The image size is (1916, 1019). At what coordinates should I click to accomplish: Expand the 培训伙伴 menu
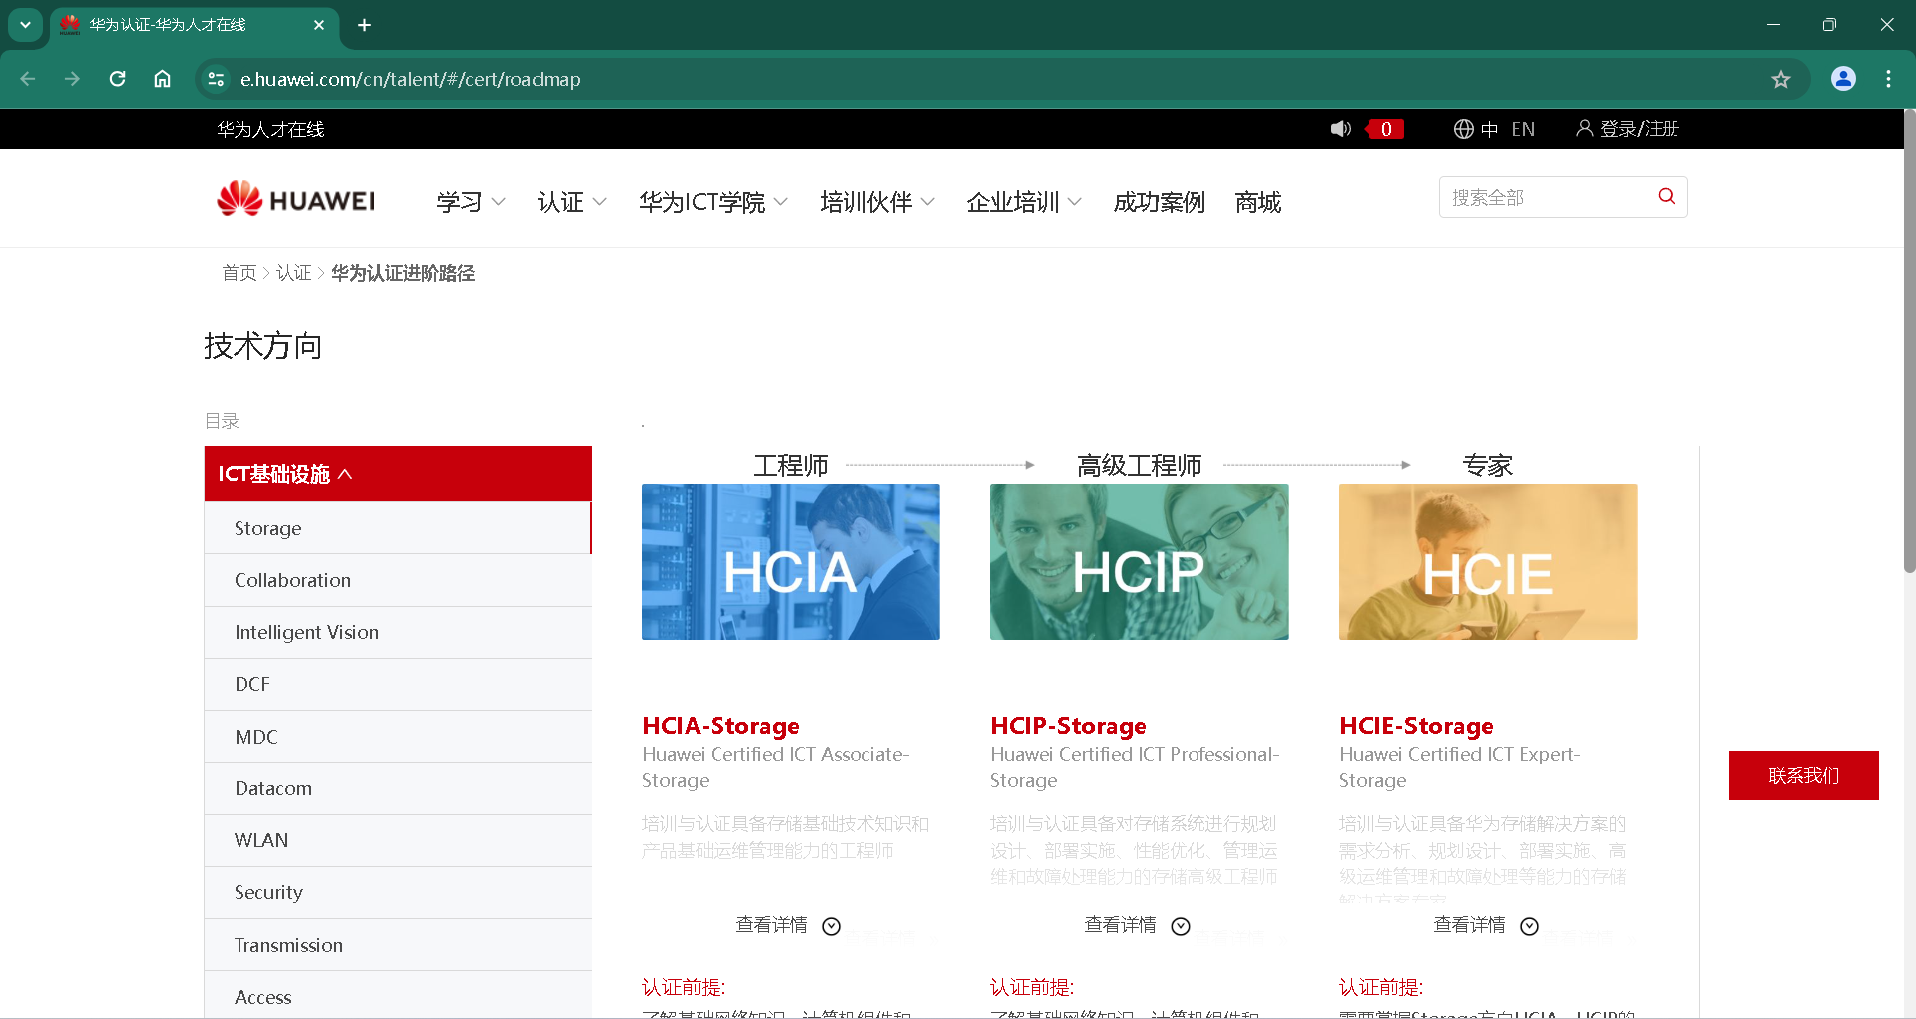[878, 202]
